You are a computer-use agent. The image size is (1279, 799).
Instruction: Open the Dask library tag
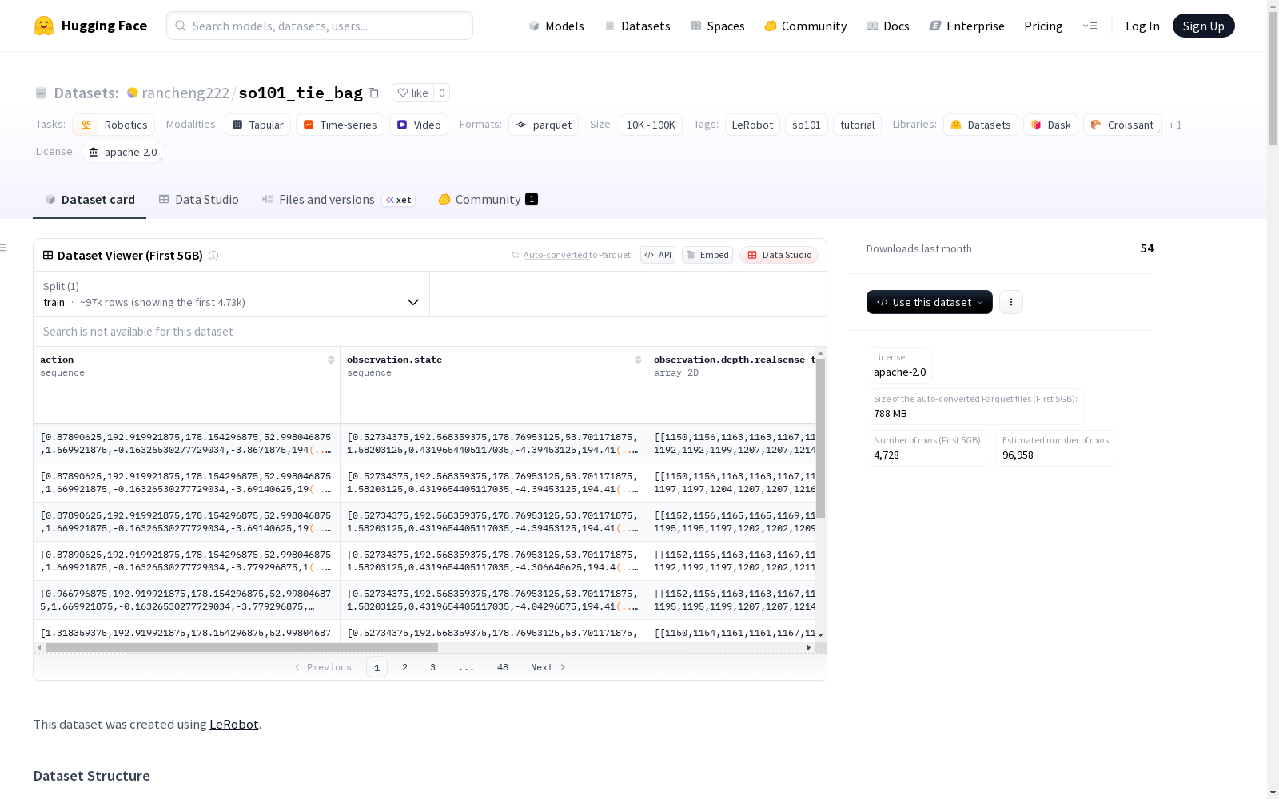point(1050,125)
